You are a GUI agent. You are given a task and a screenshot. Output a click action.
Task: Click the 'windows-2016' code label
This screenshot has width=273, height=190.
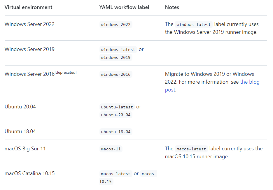point(116,74)
